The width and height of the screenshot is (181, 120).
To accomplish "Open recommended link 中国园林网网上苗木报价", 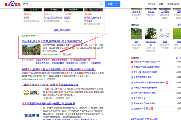I will (x=77, y=63).
